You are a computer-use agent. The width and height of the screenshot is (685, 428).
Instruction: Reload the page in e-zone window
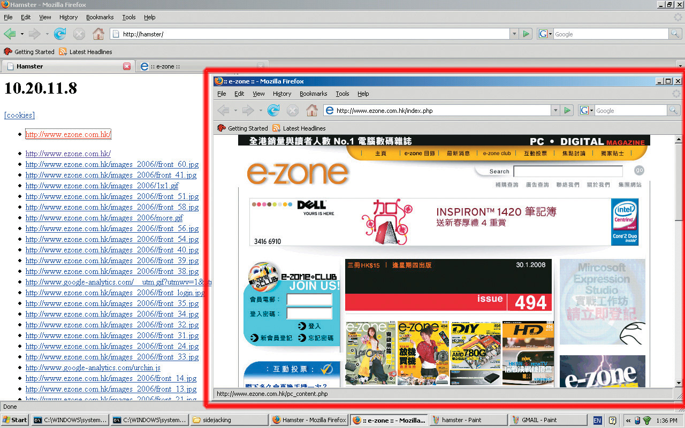coord(273,110)
